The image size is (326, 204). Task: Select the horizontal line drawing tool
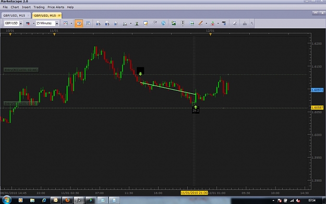(x=192, y=23)
